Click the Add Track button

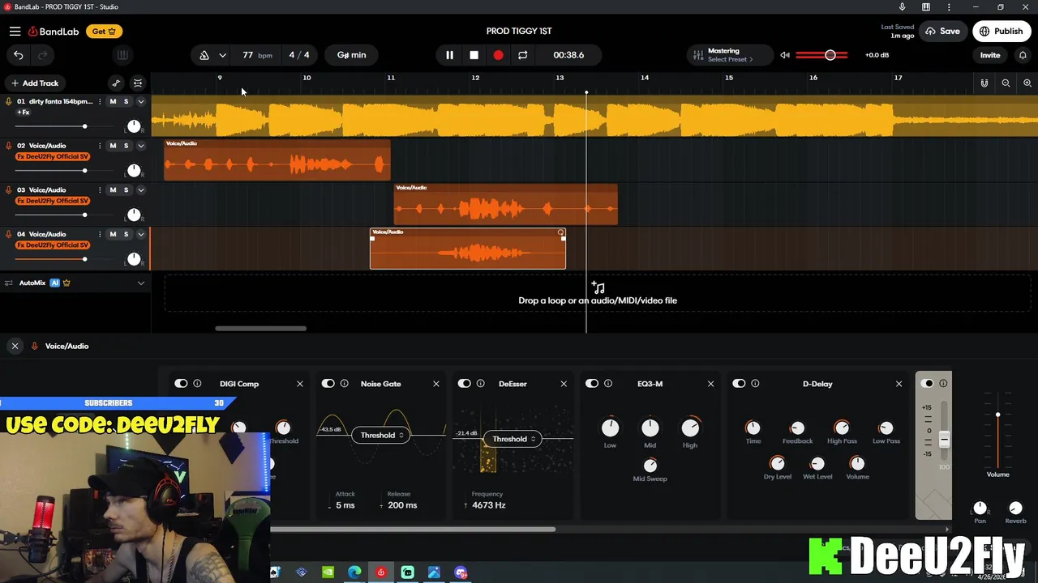[x=33, y=83]
